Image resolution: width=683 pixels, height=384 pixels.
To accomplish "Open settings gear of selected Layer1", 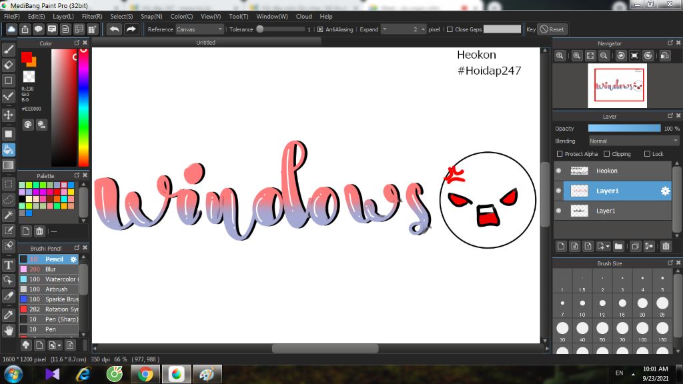I will tap(665, 191).
